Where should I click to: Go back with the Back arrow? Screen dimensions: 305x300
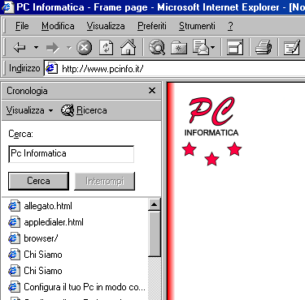point(20,48)
